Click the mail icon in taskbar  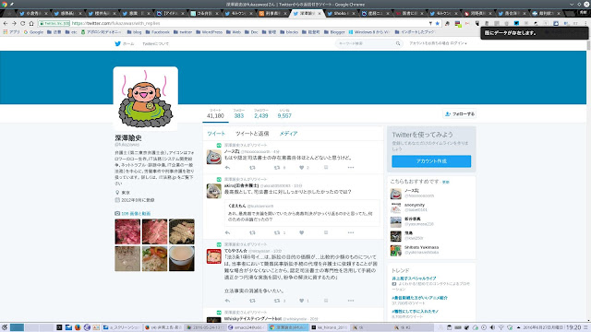[68, 327]
